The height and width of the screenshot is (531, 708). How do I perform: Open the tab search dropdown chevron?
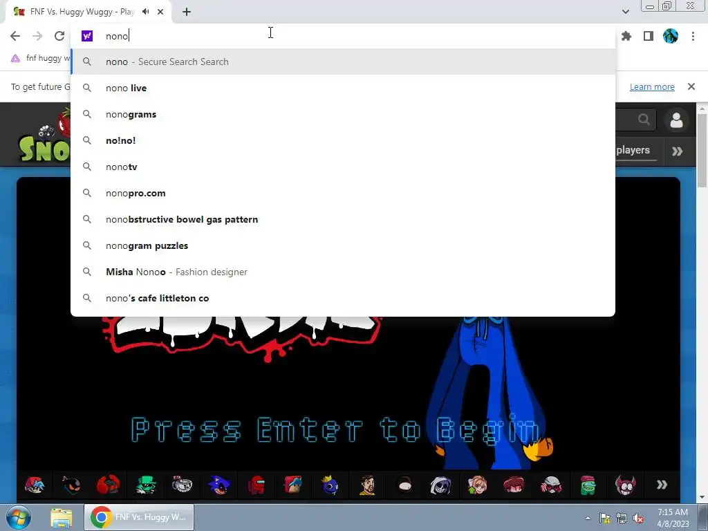tap(625, 12)
